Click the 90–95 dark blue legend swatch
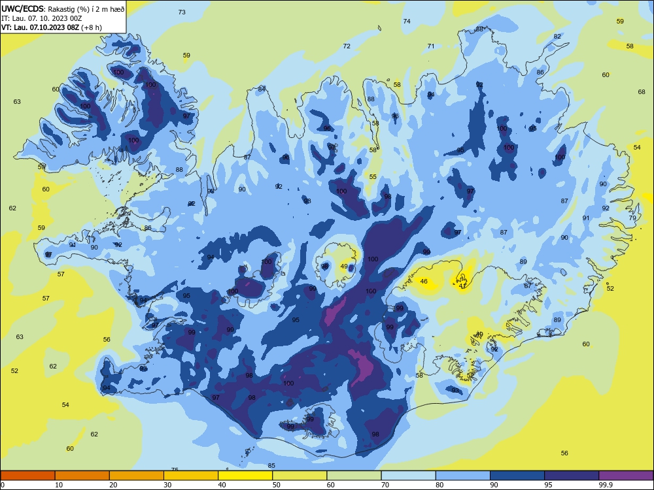 coord(517,476)
